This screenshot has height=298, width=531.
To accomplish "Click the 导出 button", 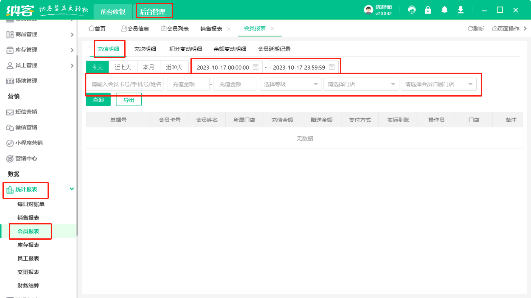I will tap(129, 100).
